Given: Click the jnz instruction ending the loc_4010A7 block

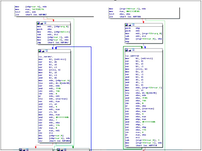Looking at the screenshot, I should [x=54, y=141].
